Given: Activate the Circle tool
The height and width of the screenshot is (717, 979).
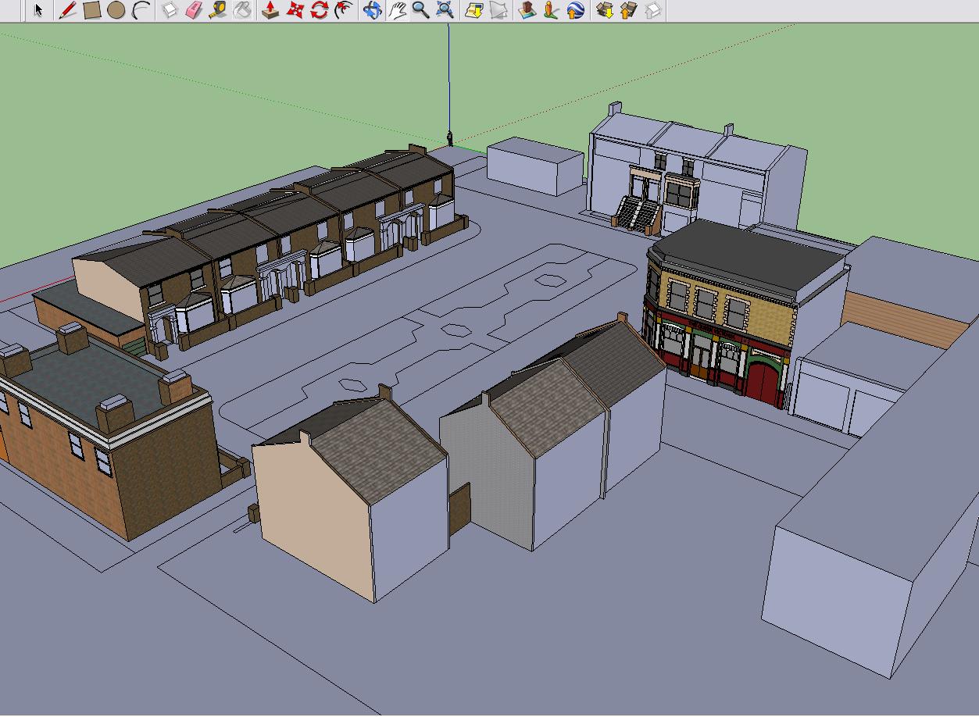Looking at the screenshot, I should (116, 10).
